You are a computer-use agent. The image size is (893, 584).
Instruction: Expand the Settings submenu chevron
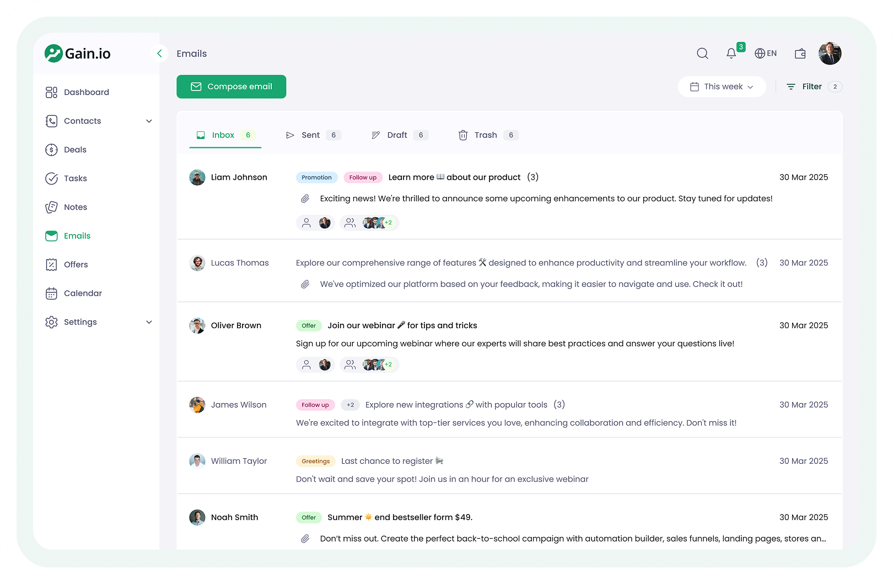tap(149, 322)
